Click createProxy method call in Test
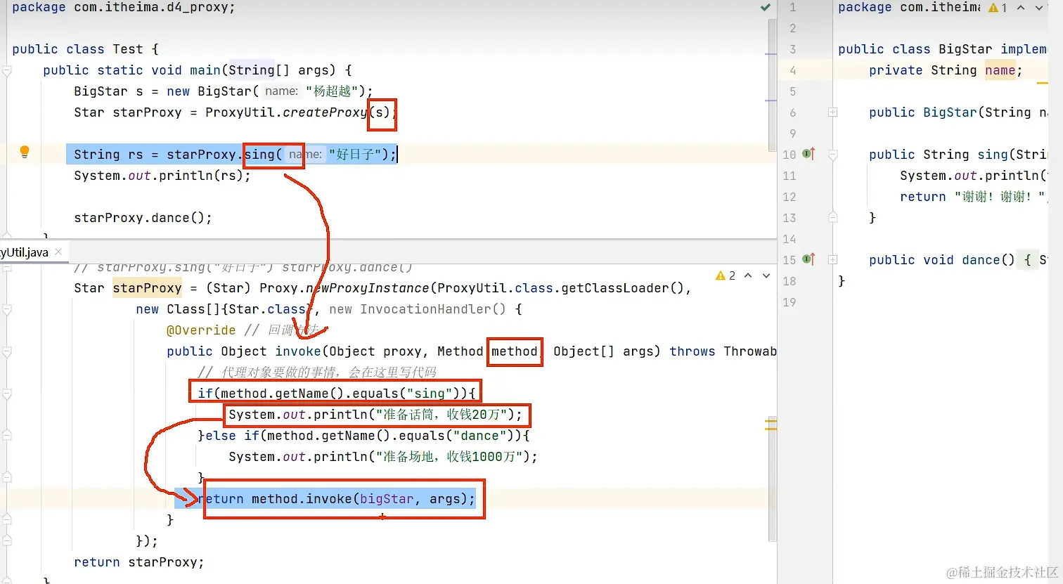Viewport: 1063px width, 584px height. pyautogui.click(x=325, y=112)
